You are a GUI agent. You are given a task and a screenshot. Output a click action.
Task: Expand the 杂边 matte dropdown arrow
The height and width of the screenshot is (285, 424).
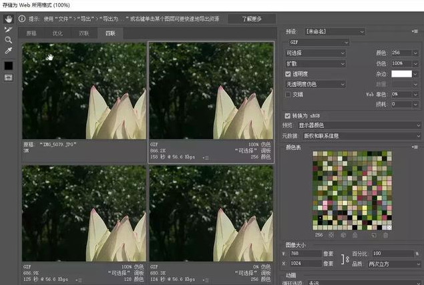click(415, 74)
